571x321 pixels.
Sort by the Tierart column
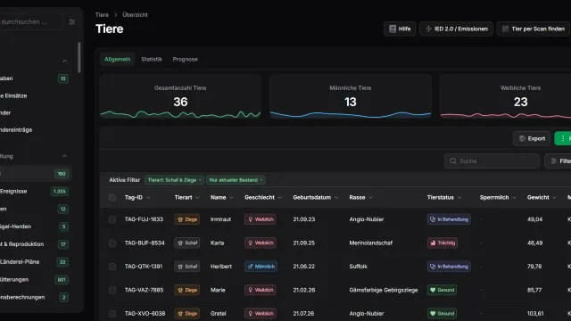186,198
